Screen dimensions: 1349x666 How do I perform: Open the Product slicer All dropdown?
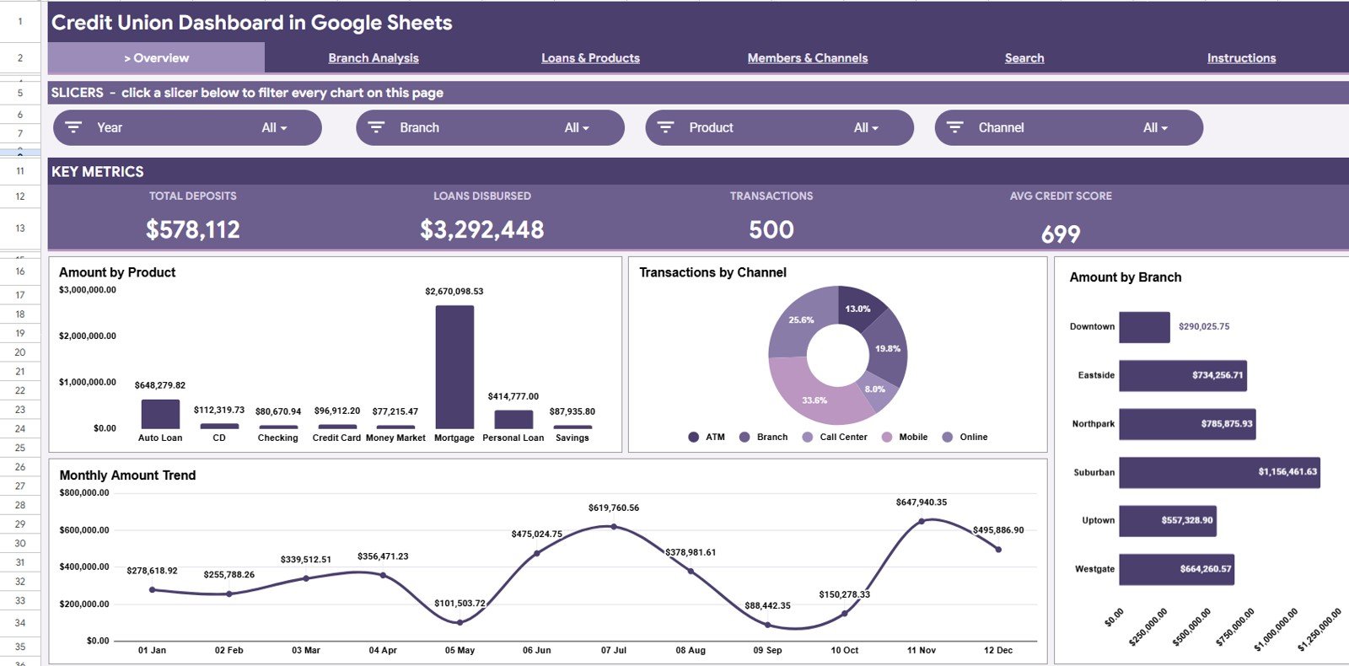(x=866, y=128)
